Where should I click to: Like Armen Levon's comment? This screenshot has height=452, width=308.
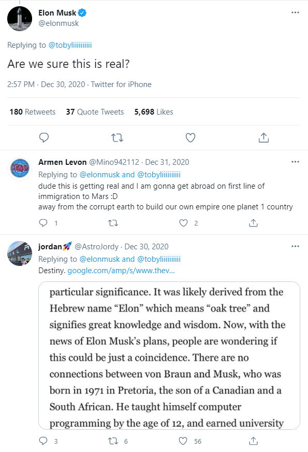183,223
